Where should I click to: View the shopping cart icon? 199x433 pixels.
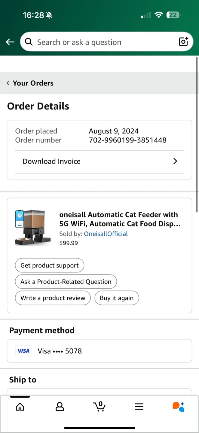coord(99,406)
